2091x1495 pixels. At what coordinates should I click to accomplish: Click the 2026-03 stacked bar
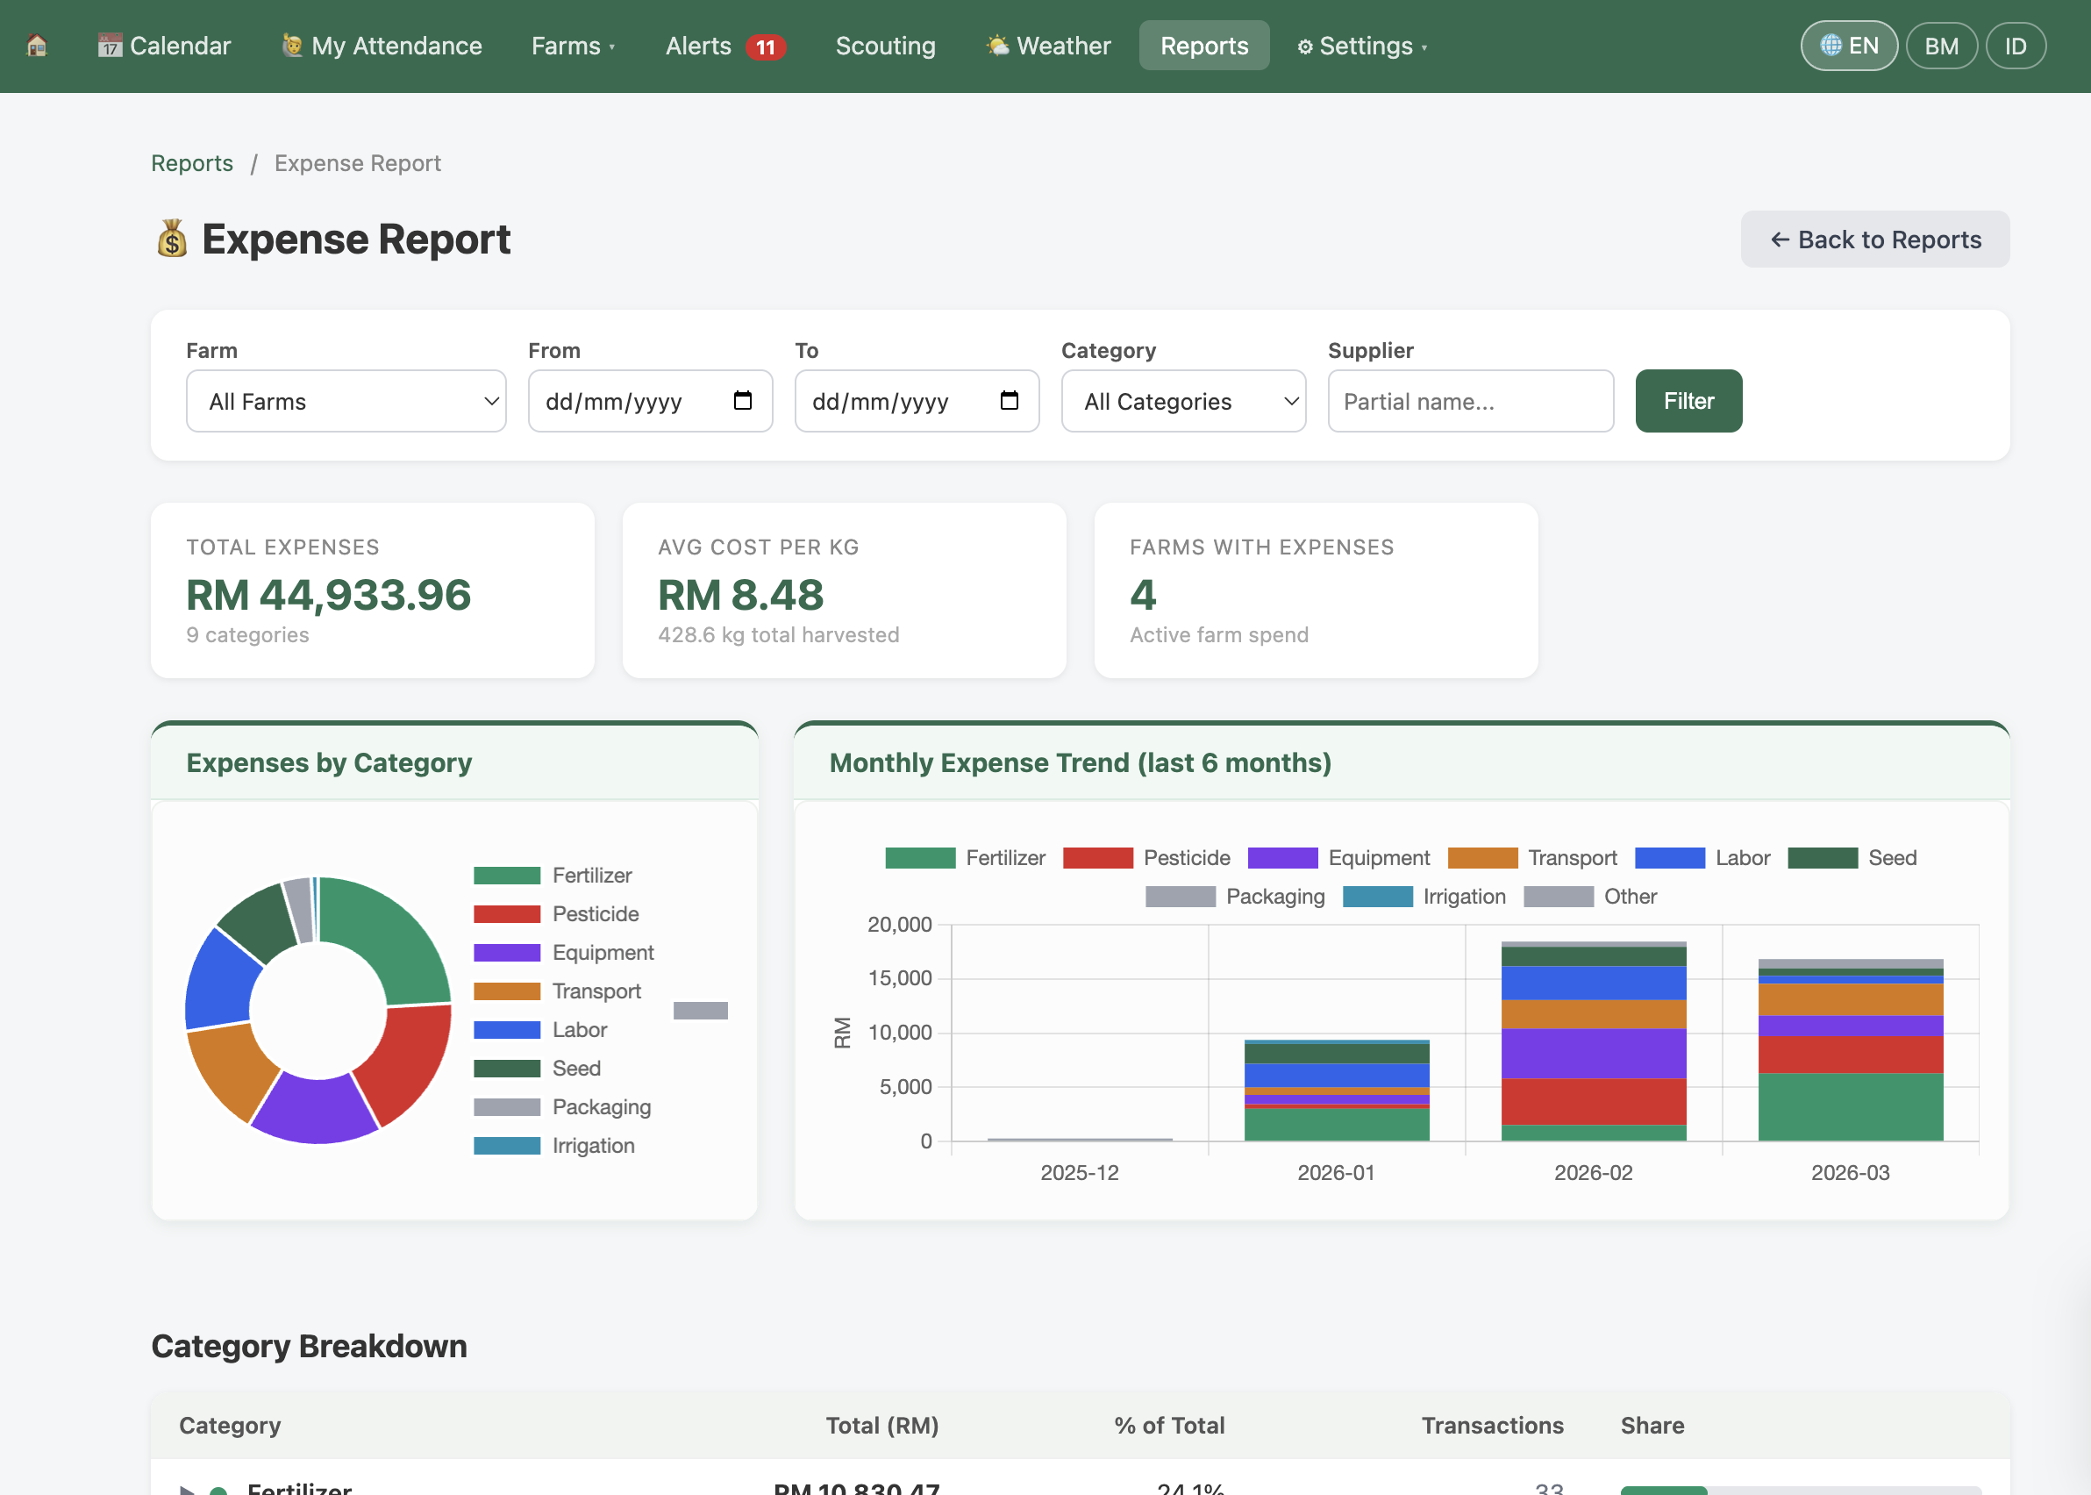(1850, 1050)
